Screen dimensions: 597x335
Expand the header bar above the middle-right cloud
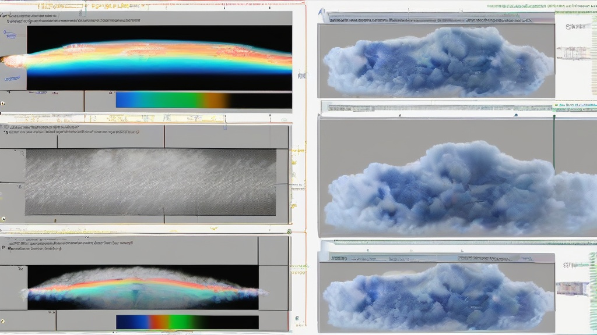(x=437, y=108)
